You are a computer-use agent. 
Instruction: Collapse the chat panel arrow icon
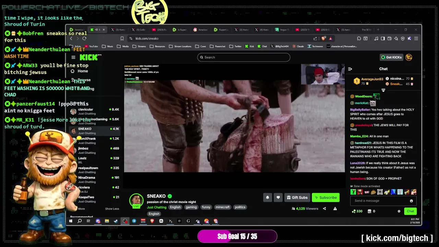coord(350,69)
